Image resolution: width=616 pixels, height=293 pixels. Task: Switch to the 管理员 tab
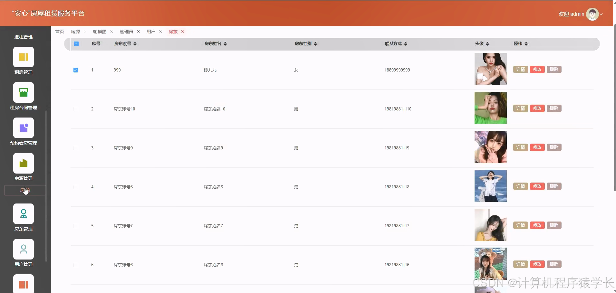click(126, 32)
